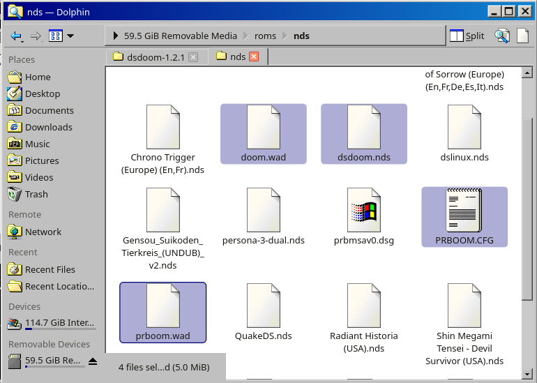
Task: Select Radiant Historia (USA).nds icon
Action: [364, 306]
